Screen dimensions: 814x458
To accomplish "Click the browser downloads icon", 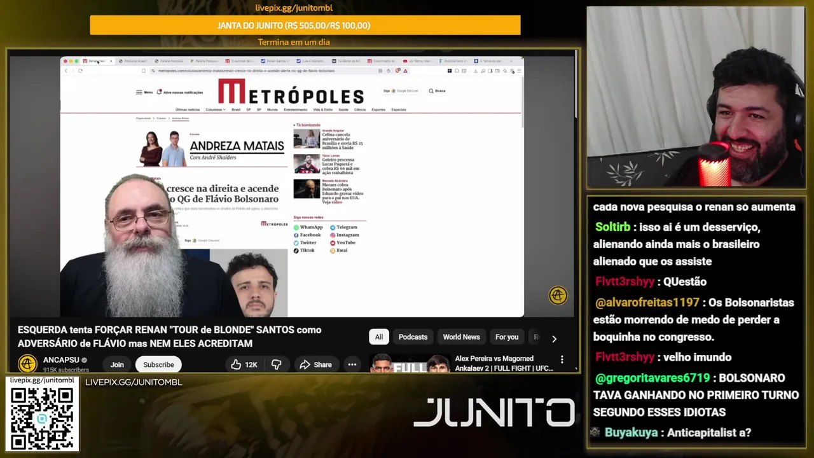I will coord(476,71).
